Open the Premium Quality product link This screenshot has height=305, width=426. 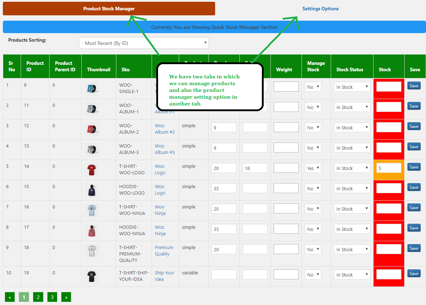[x=164, y=250]
